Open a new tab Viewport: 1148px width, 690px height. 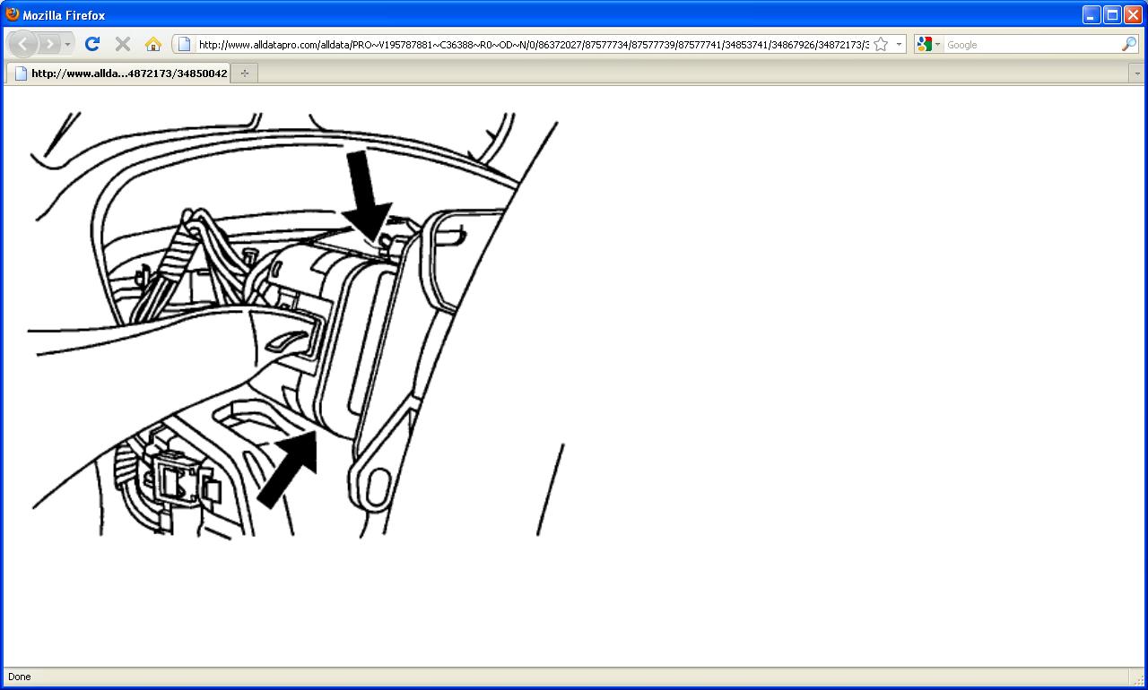(x=245, y=73)
